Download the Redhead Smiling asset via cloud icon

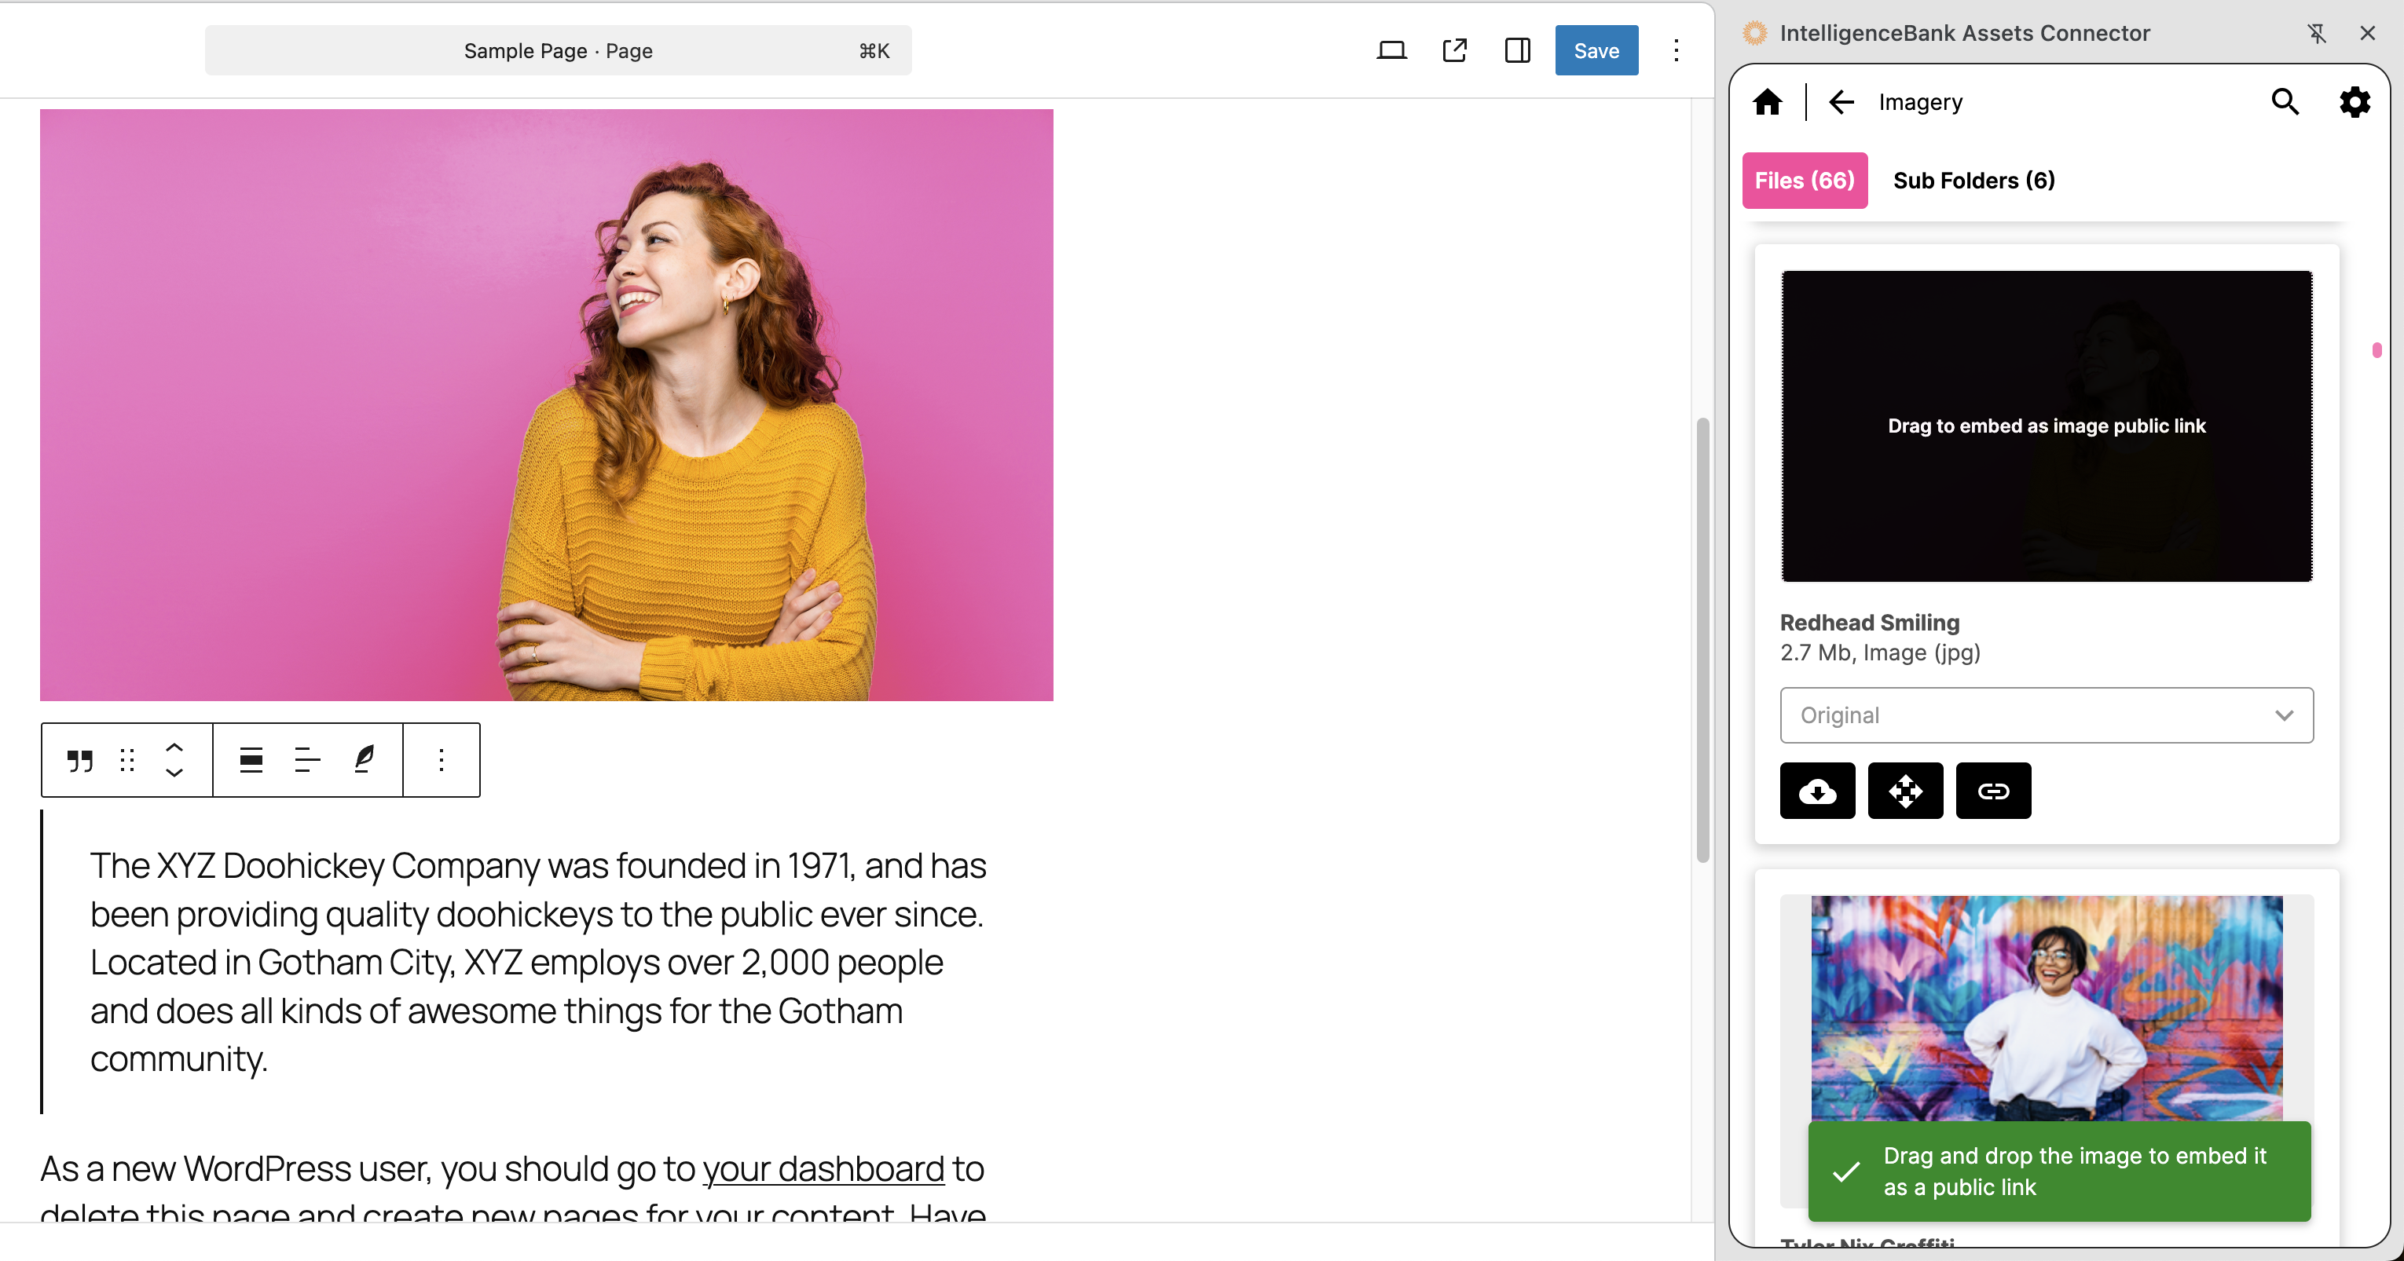pyautogui.click(x=1818, y=790)
